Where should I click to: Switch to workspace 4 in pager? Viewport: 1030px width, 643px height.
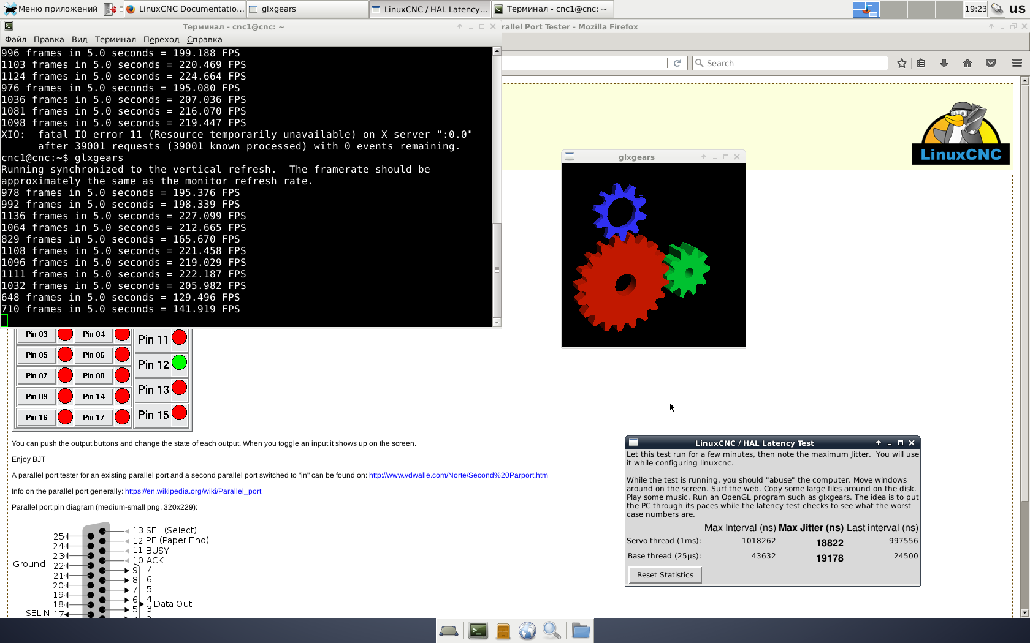(x=949, y=9)
